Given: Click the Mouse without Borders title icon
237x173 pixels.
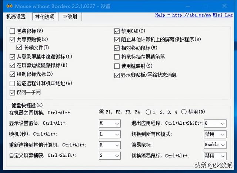Looking at the screenshot, I should [9, 6].
